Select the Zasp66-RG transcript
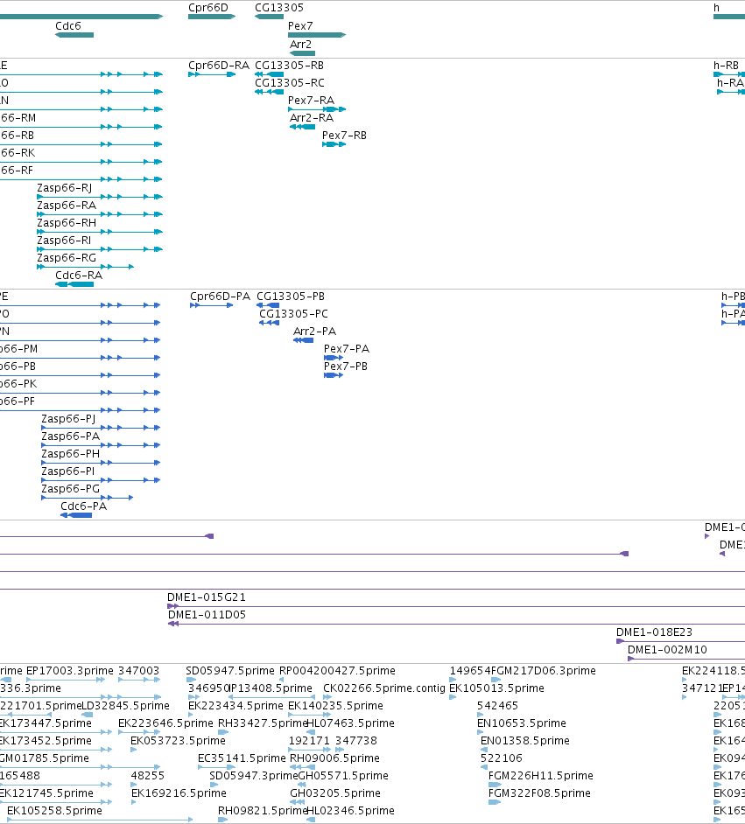Viewport: 745px width, 824px height. point(85,267)
